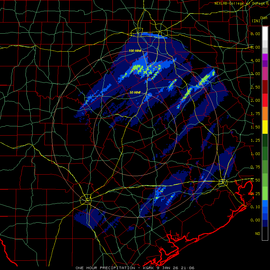Viewport: 270px width, 270px height.
Task: Click the pink 3.00 inch legend swatch
Action: click(x=265, y=73)
